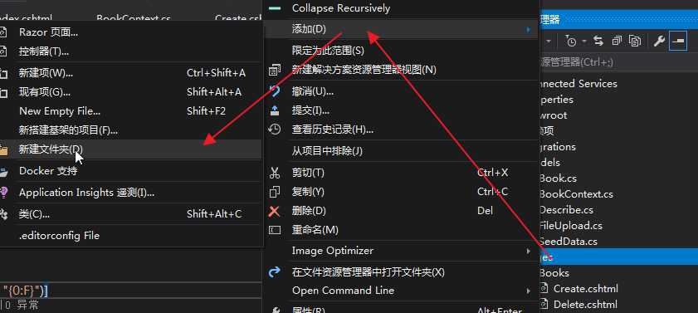Click the scissors cut icon

click(275, 173)
